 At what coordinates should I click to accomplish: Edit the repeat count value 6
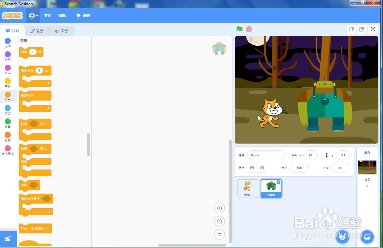pos(39,71)
